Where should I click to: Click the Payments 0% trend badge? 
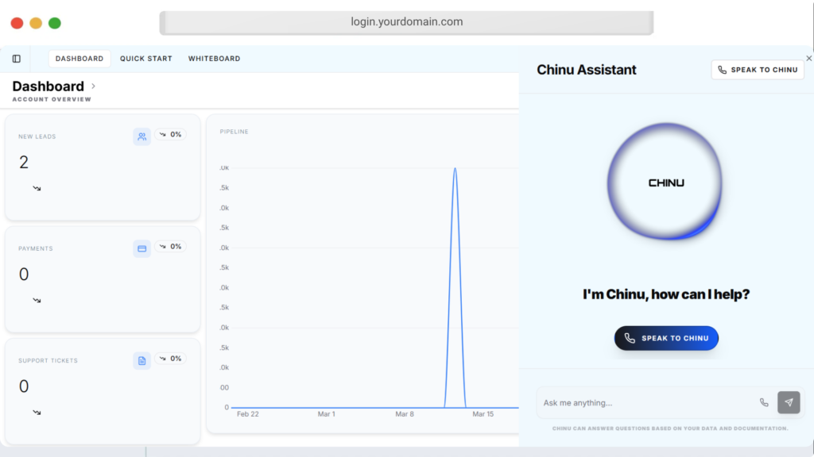(x=170, y=247)
